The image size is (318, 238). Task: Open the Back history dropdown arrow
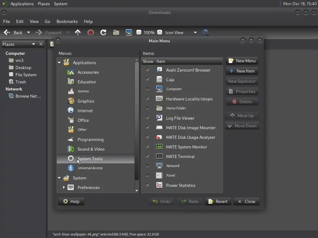(29, 32)
